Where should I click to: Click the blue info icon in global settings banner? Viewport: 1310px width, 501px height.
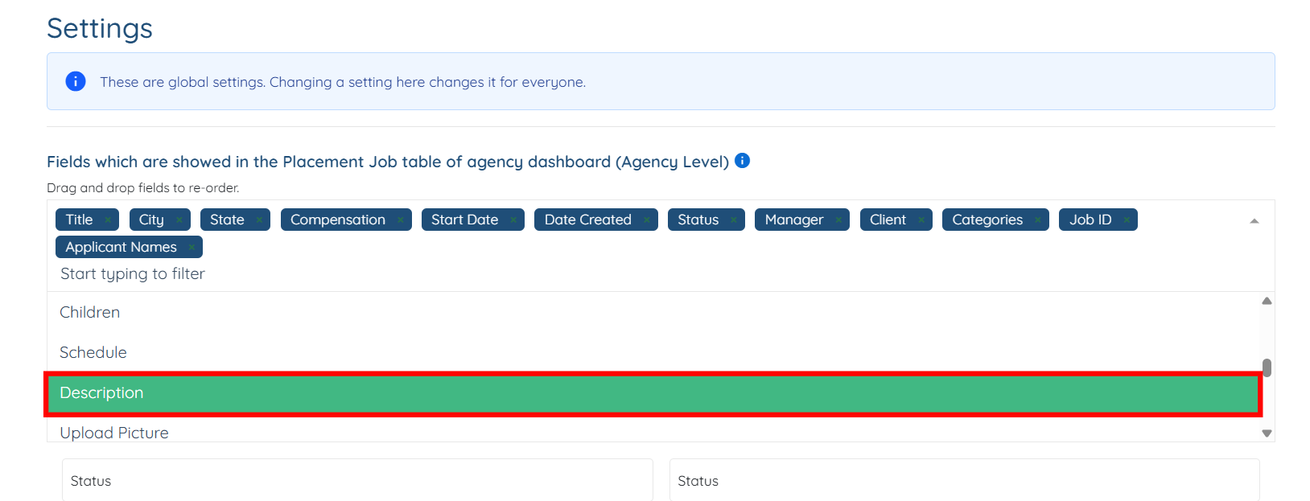[76, 81]
